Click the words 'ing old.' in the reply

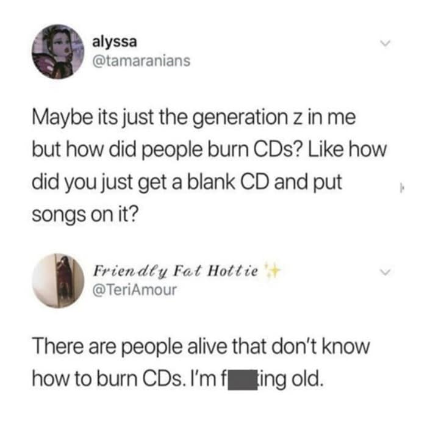[x=290, y=379]
